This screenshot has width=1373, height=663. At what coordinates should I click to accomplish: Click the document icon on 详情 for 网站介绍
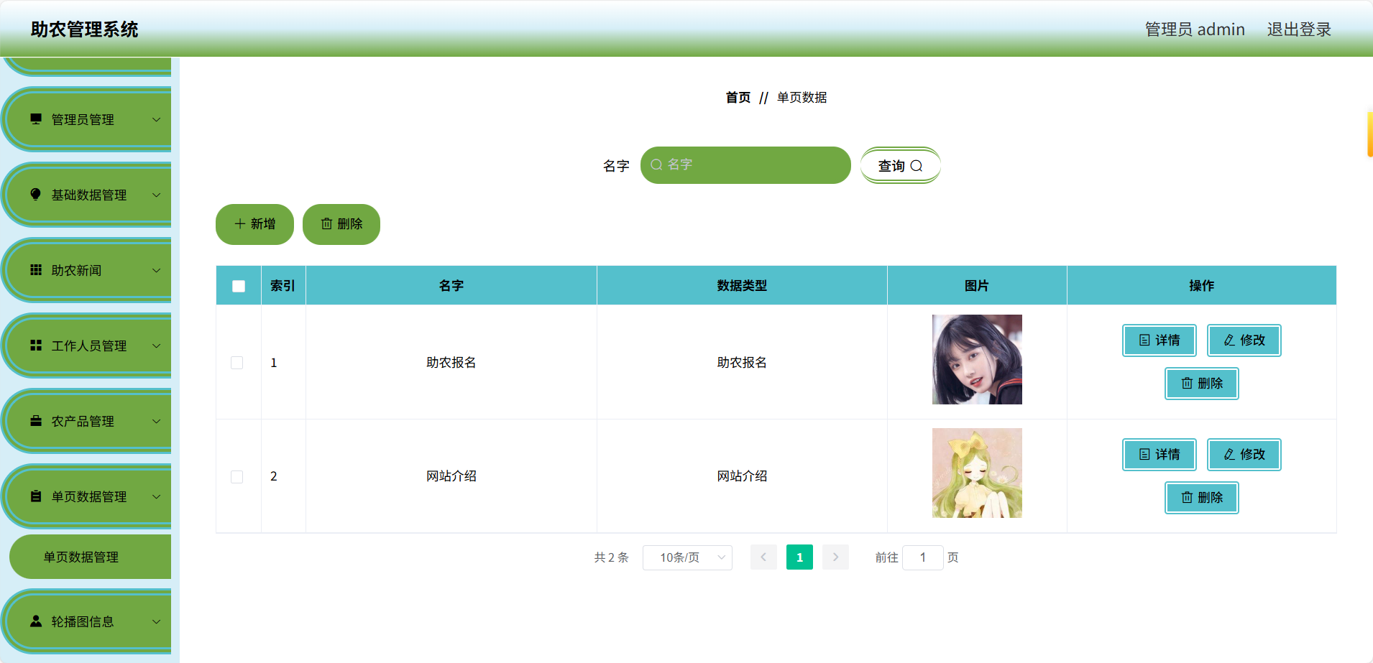coord(1144,455)
